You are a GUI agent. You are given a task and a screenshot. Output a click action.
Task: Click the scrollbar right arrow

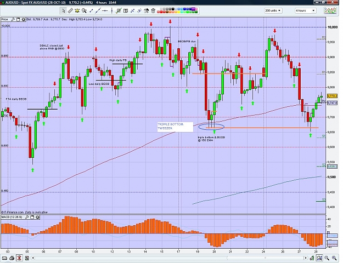[x=306, y=258]
